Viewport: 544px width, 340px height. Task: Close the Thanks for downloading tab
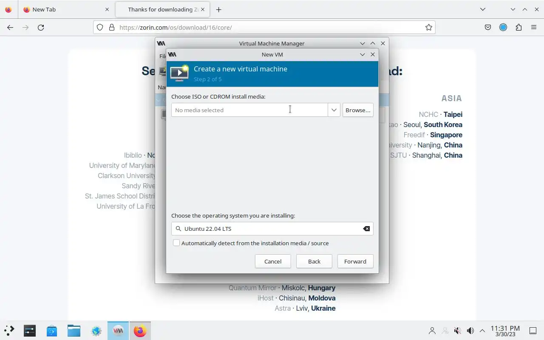(x=203, y=9)
